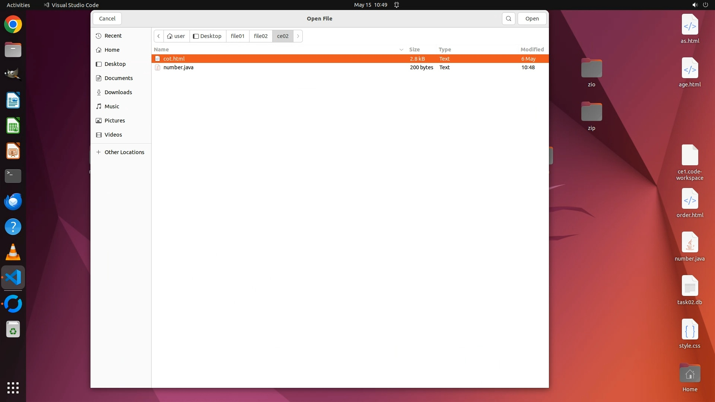Select Downloads in the sidebar
715x402 pixels.
118,92
